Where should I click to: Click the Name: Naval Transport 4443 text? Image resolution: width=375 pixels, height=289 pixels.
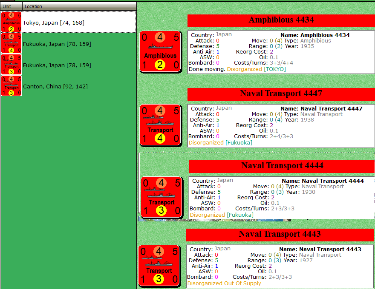320,249
